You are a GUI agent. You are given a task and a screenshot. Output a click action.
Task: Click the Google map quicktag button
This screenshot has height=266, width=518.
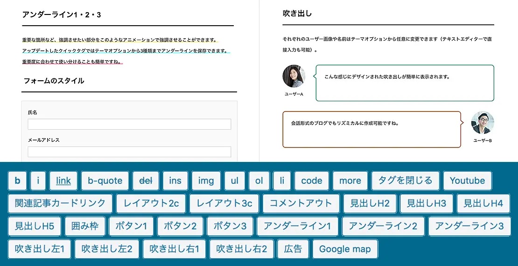coord(345,249)
